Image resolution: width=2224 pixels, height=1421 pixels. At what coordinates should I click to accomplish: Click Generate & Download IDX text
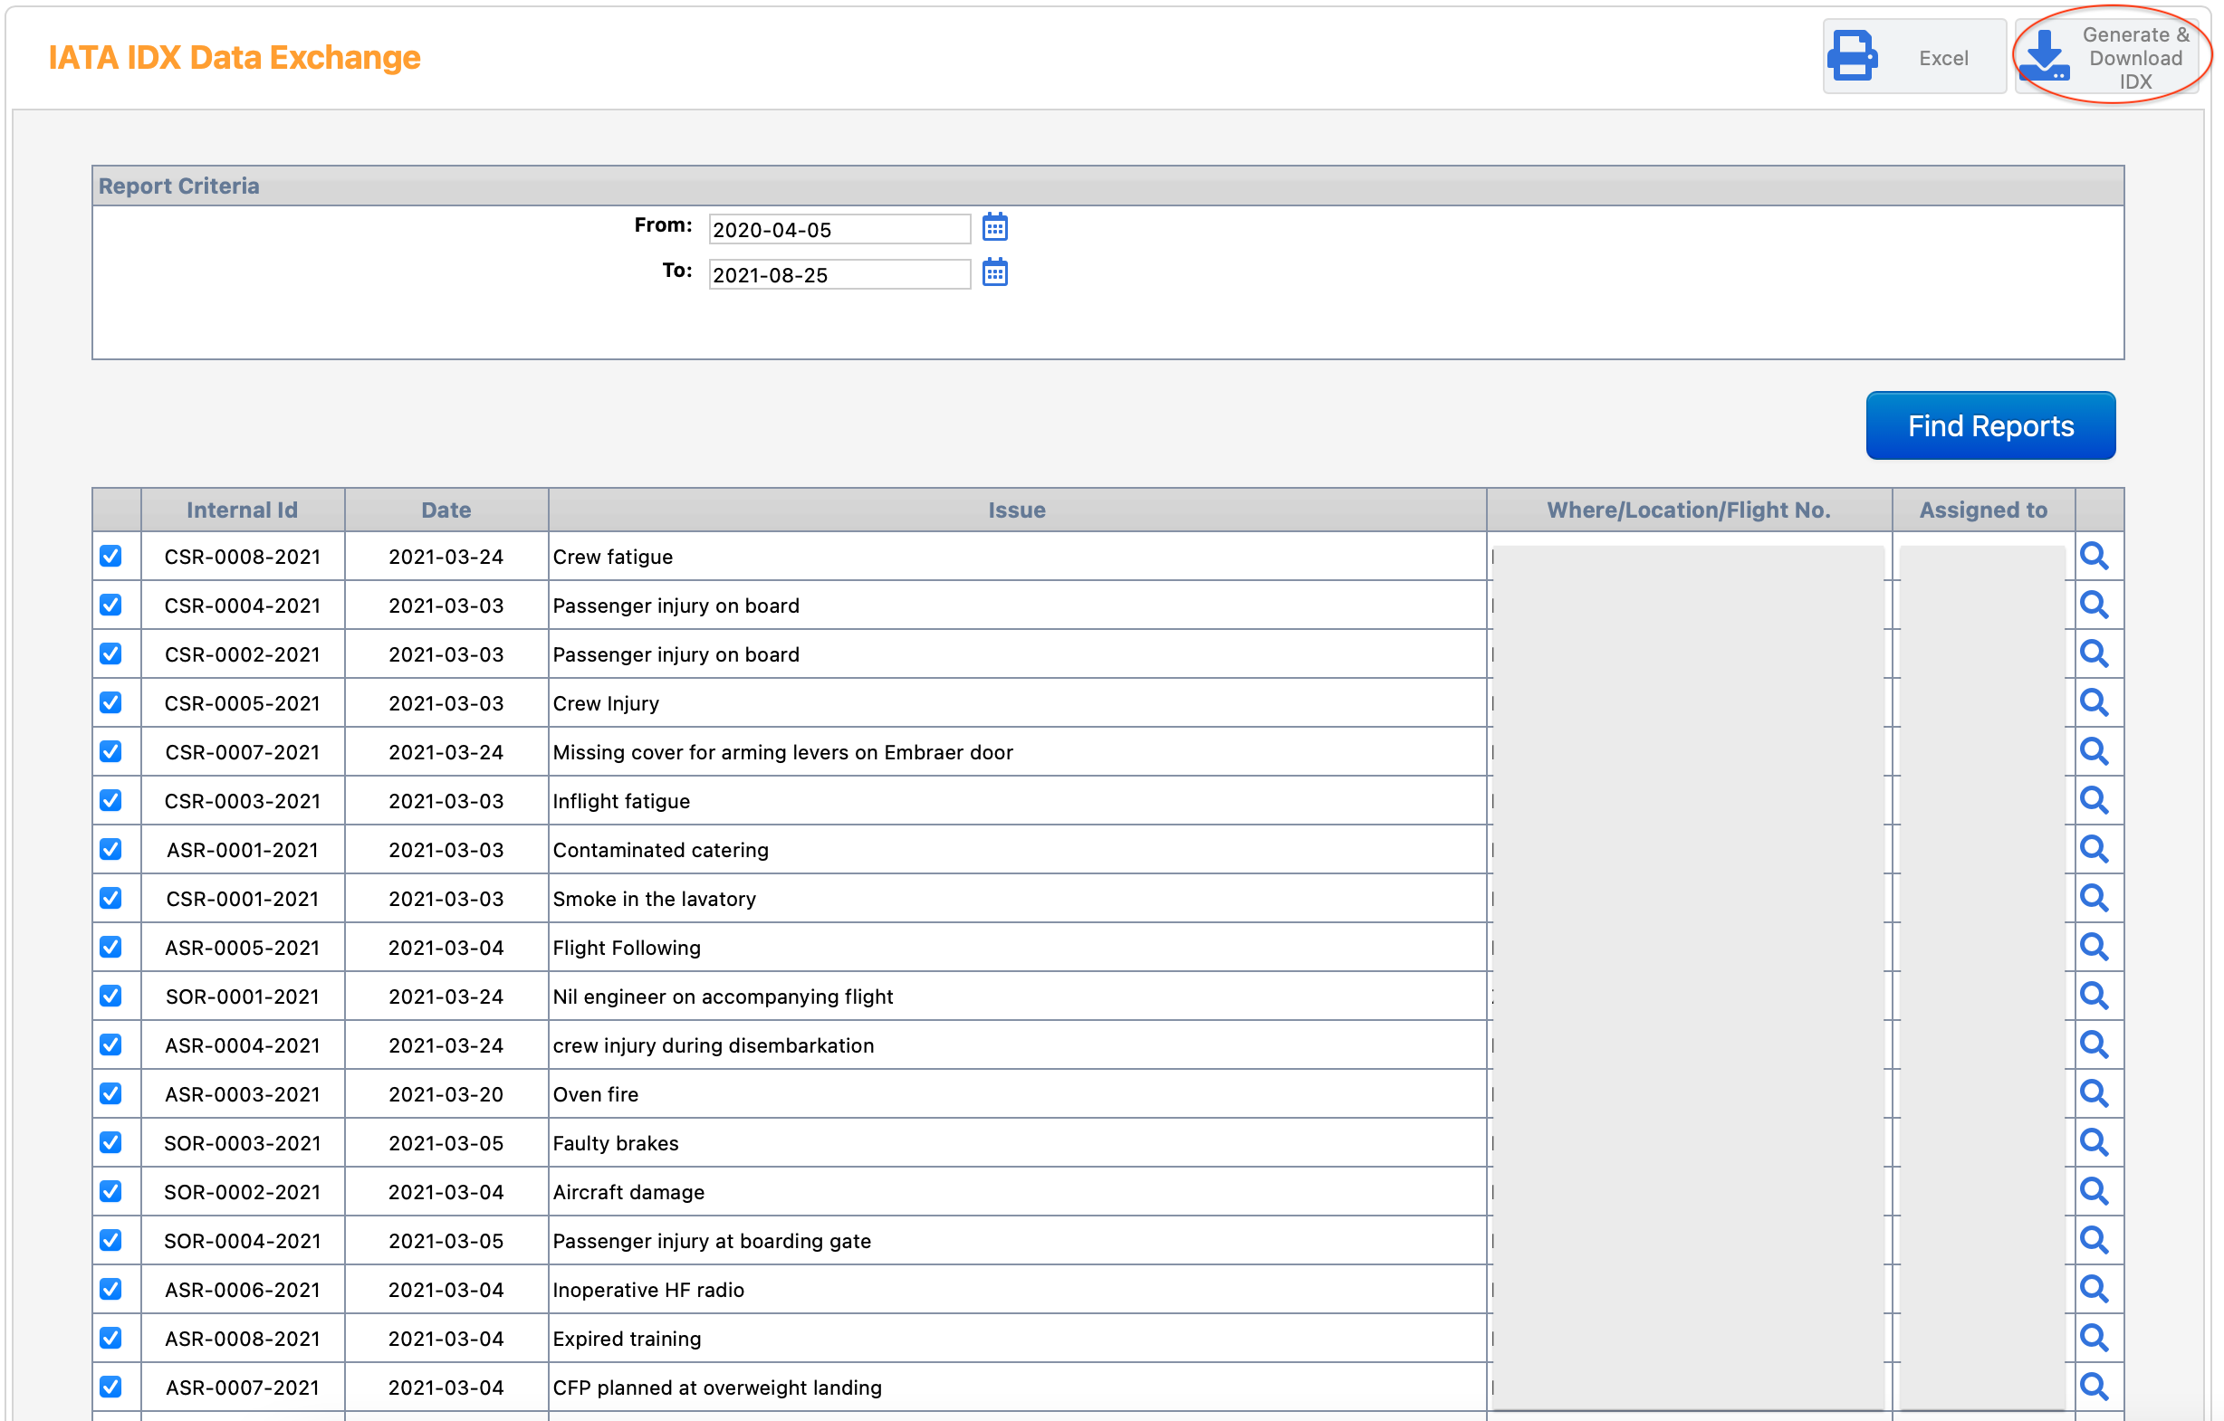click(x=2135, y=58)
